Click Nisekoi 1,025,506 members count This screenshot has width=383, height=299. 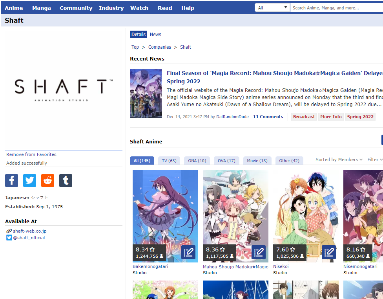pos(290,256)
